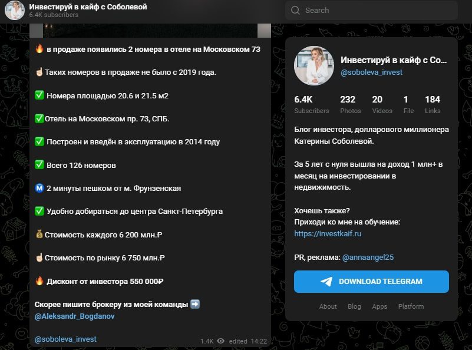Open the Blog footer link

click(x=354, y=306)
